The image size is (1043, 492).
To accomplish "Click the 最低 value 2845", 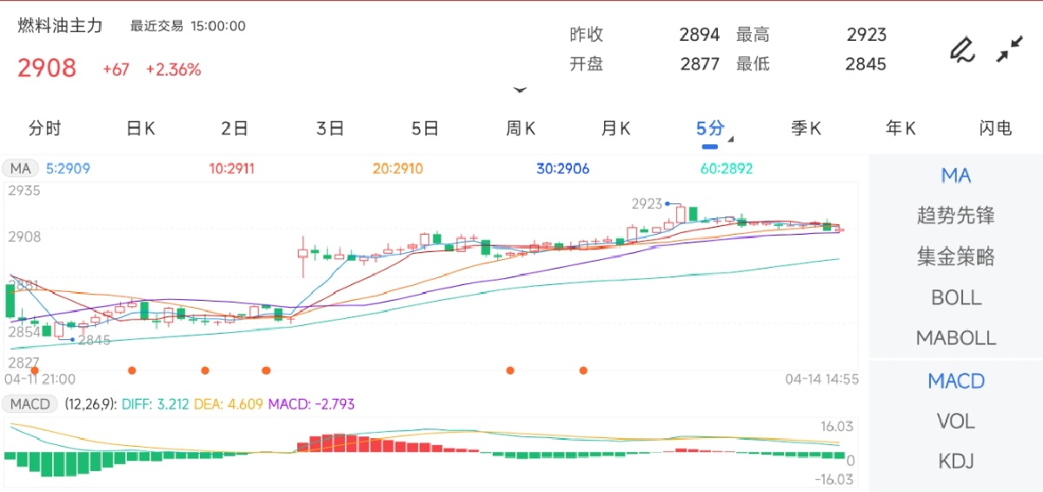I will [x=866, y=63].
